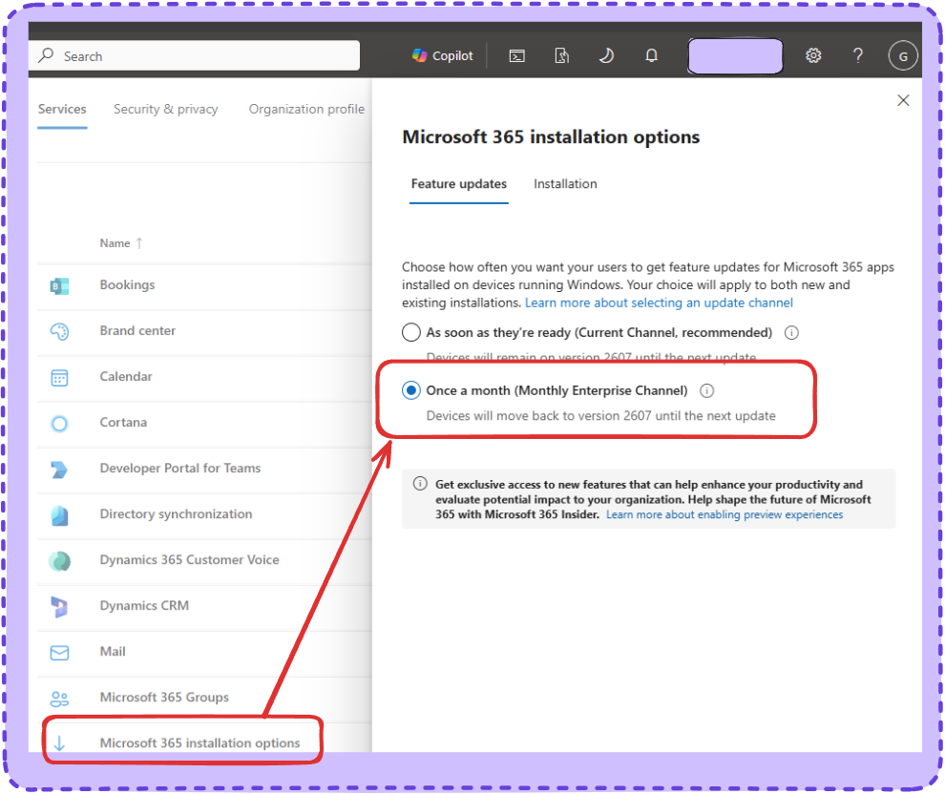Open Bookings service settings
Viewport: 945px width, 794px height.
pyautogui.click(x=204, y=285)
